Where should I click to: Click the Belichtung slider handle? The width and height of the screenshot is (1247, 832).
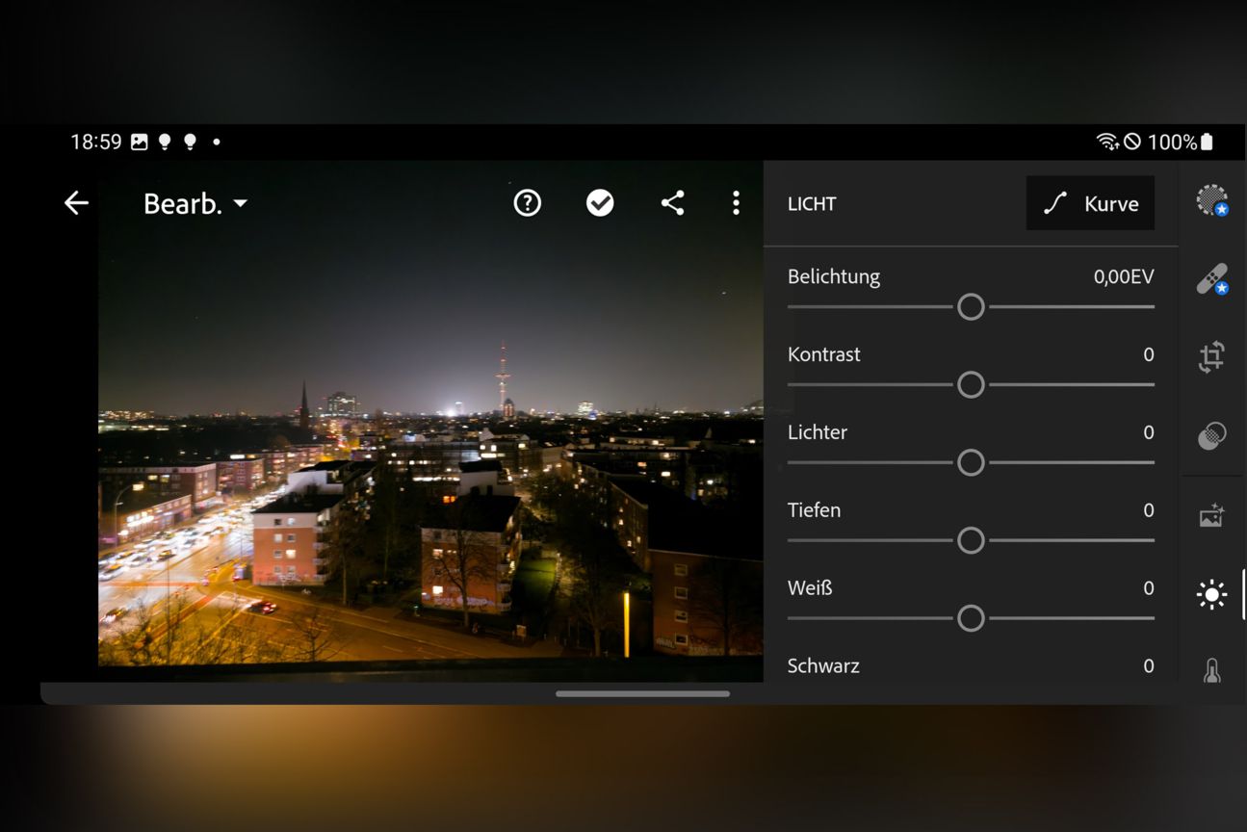pos(971,306)
